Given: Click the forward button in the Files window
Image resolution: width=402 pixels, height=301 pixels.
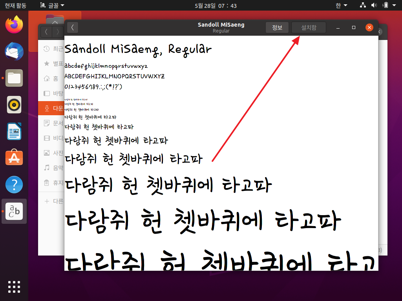Looking at the screenshot, I should (x=58, y=32).
